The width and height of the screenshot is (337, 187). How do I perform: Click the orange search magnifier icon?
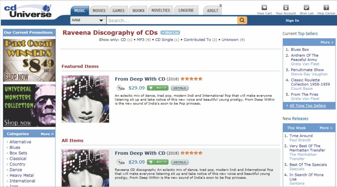point(242,20)
